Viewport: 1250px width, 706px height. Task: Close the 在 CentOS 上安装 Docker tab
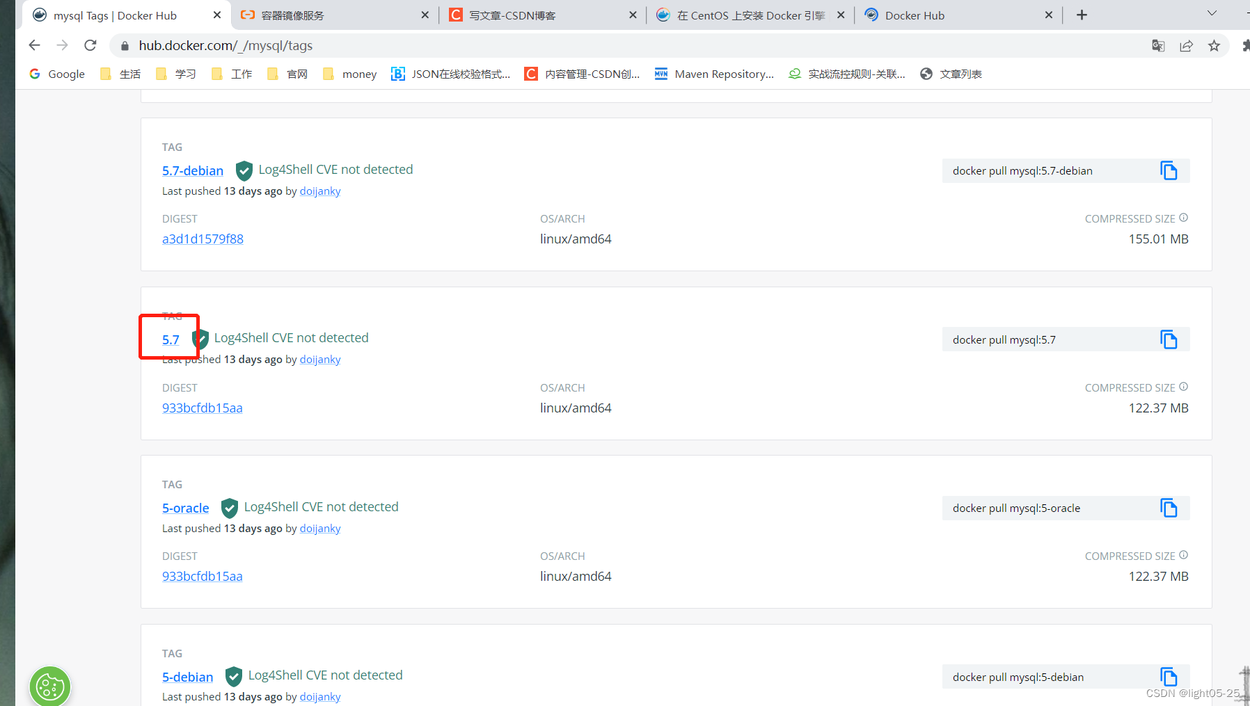[840, 15]
